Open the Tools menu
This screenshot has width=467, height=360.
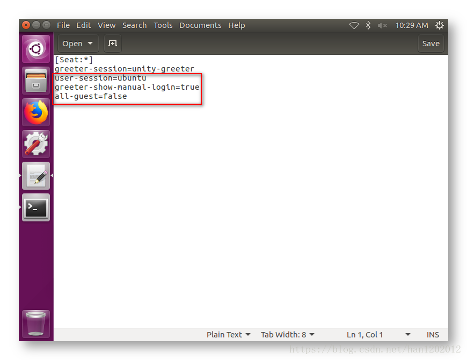163,25
